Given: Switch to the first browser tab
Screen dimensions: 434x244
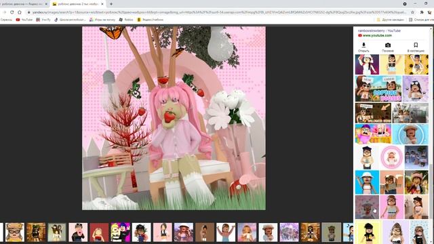Looking at the screenshot, I should [24, 4].
